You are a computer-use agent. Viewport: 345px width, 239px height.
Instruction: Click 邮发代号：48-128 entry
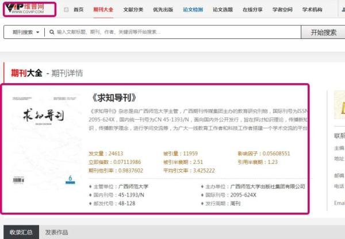point(112,203)
